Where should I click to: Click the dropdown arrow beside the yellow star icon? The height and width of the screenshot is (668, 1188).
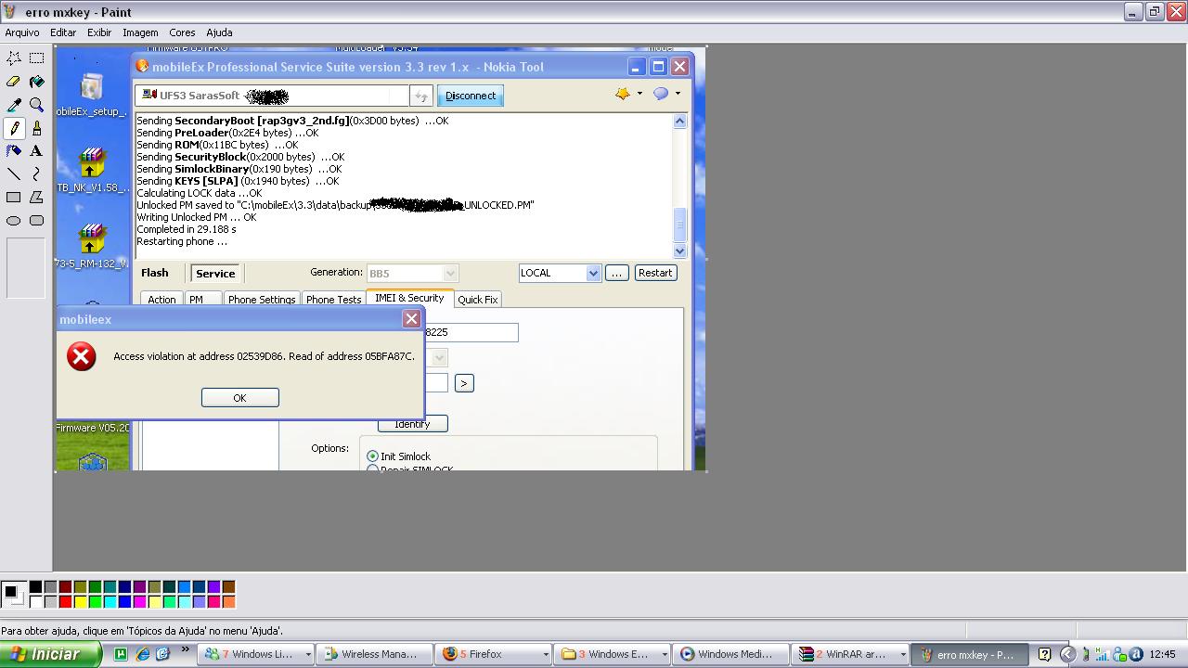pyautogui.click(x=639, y=94)
